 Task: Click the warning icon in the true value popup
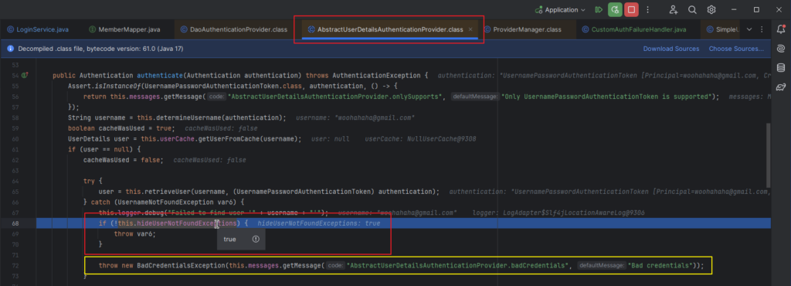pyautogui.click(x=256, y=239)
